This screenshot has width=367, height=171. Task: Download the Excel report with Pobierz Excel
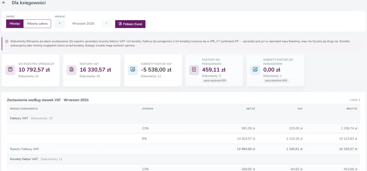click(x=130, y=24)
